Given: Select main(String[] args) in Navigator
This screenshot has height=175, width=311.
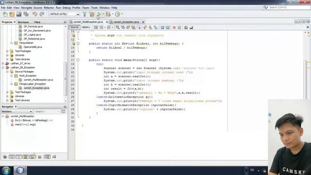Looking at the screenshot, I should 25,124.
